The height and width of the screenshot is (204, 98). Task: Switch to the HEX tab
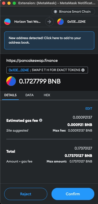point(47,95)
